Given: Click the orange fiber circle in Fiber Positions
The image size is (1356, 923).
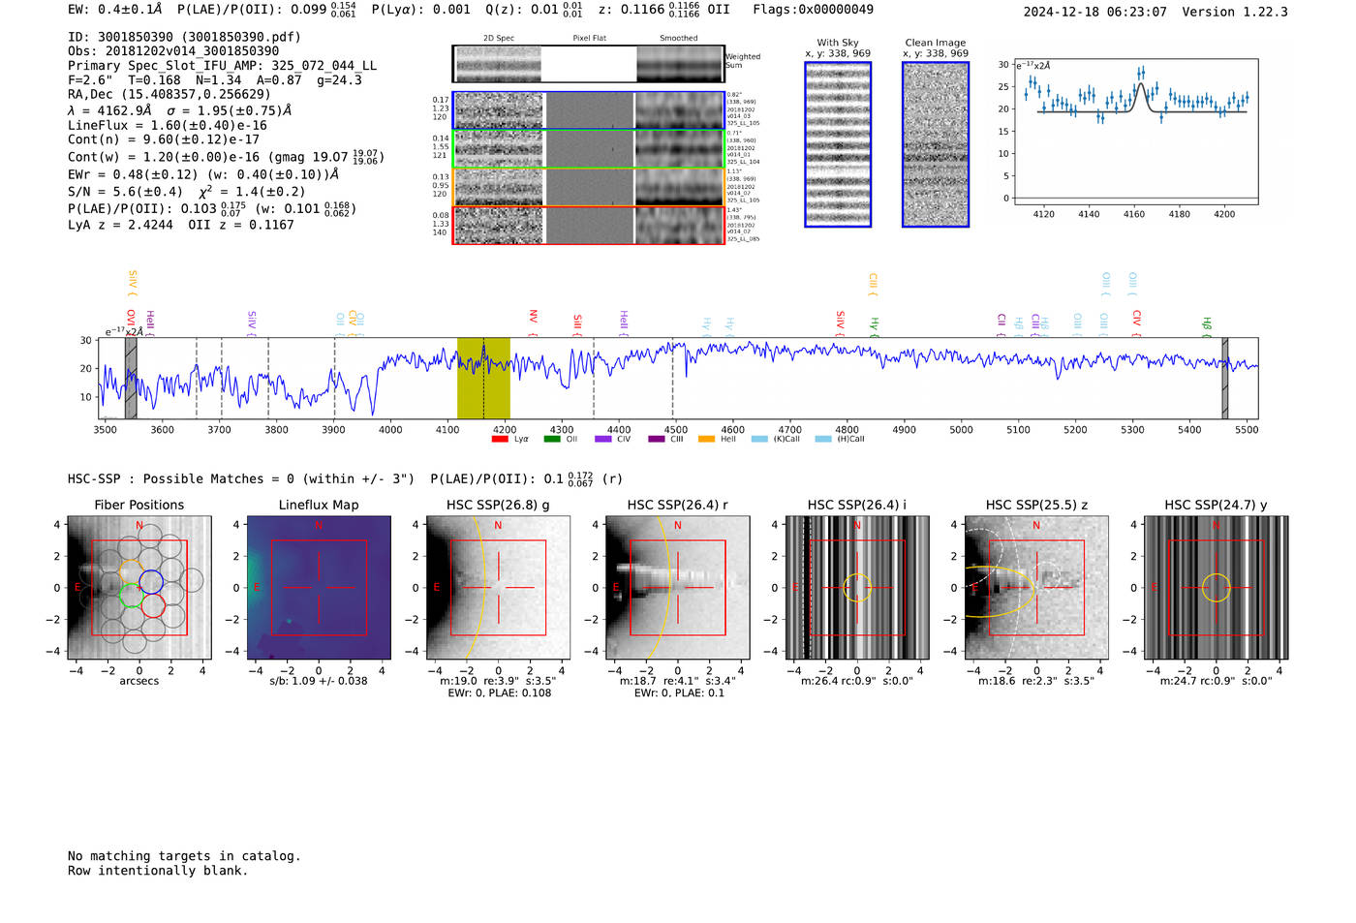Looking at the screenshot, I should tap(131, 569).
